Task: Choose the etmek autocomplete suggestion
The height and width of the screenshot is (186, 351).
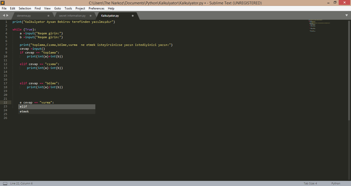Action: 57,111
